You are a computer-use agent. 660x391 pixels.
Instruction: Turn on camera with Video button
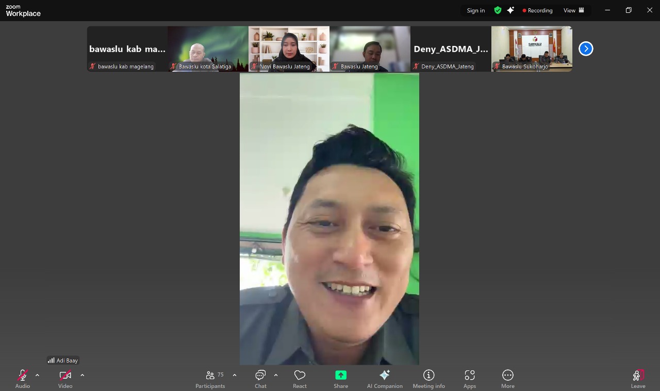(65, 378)
